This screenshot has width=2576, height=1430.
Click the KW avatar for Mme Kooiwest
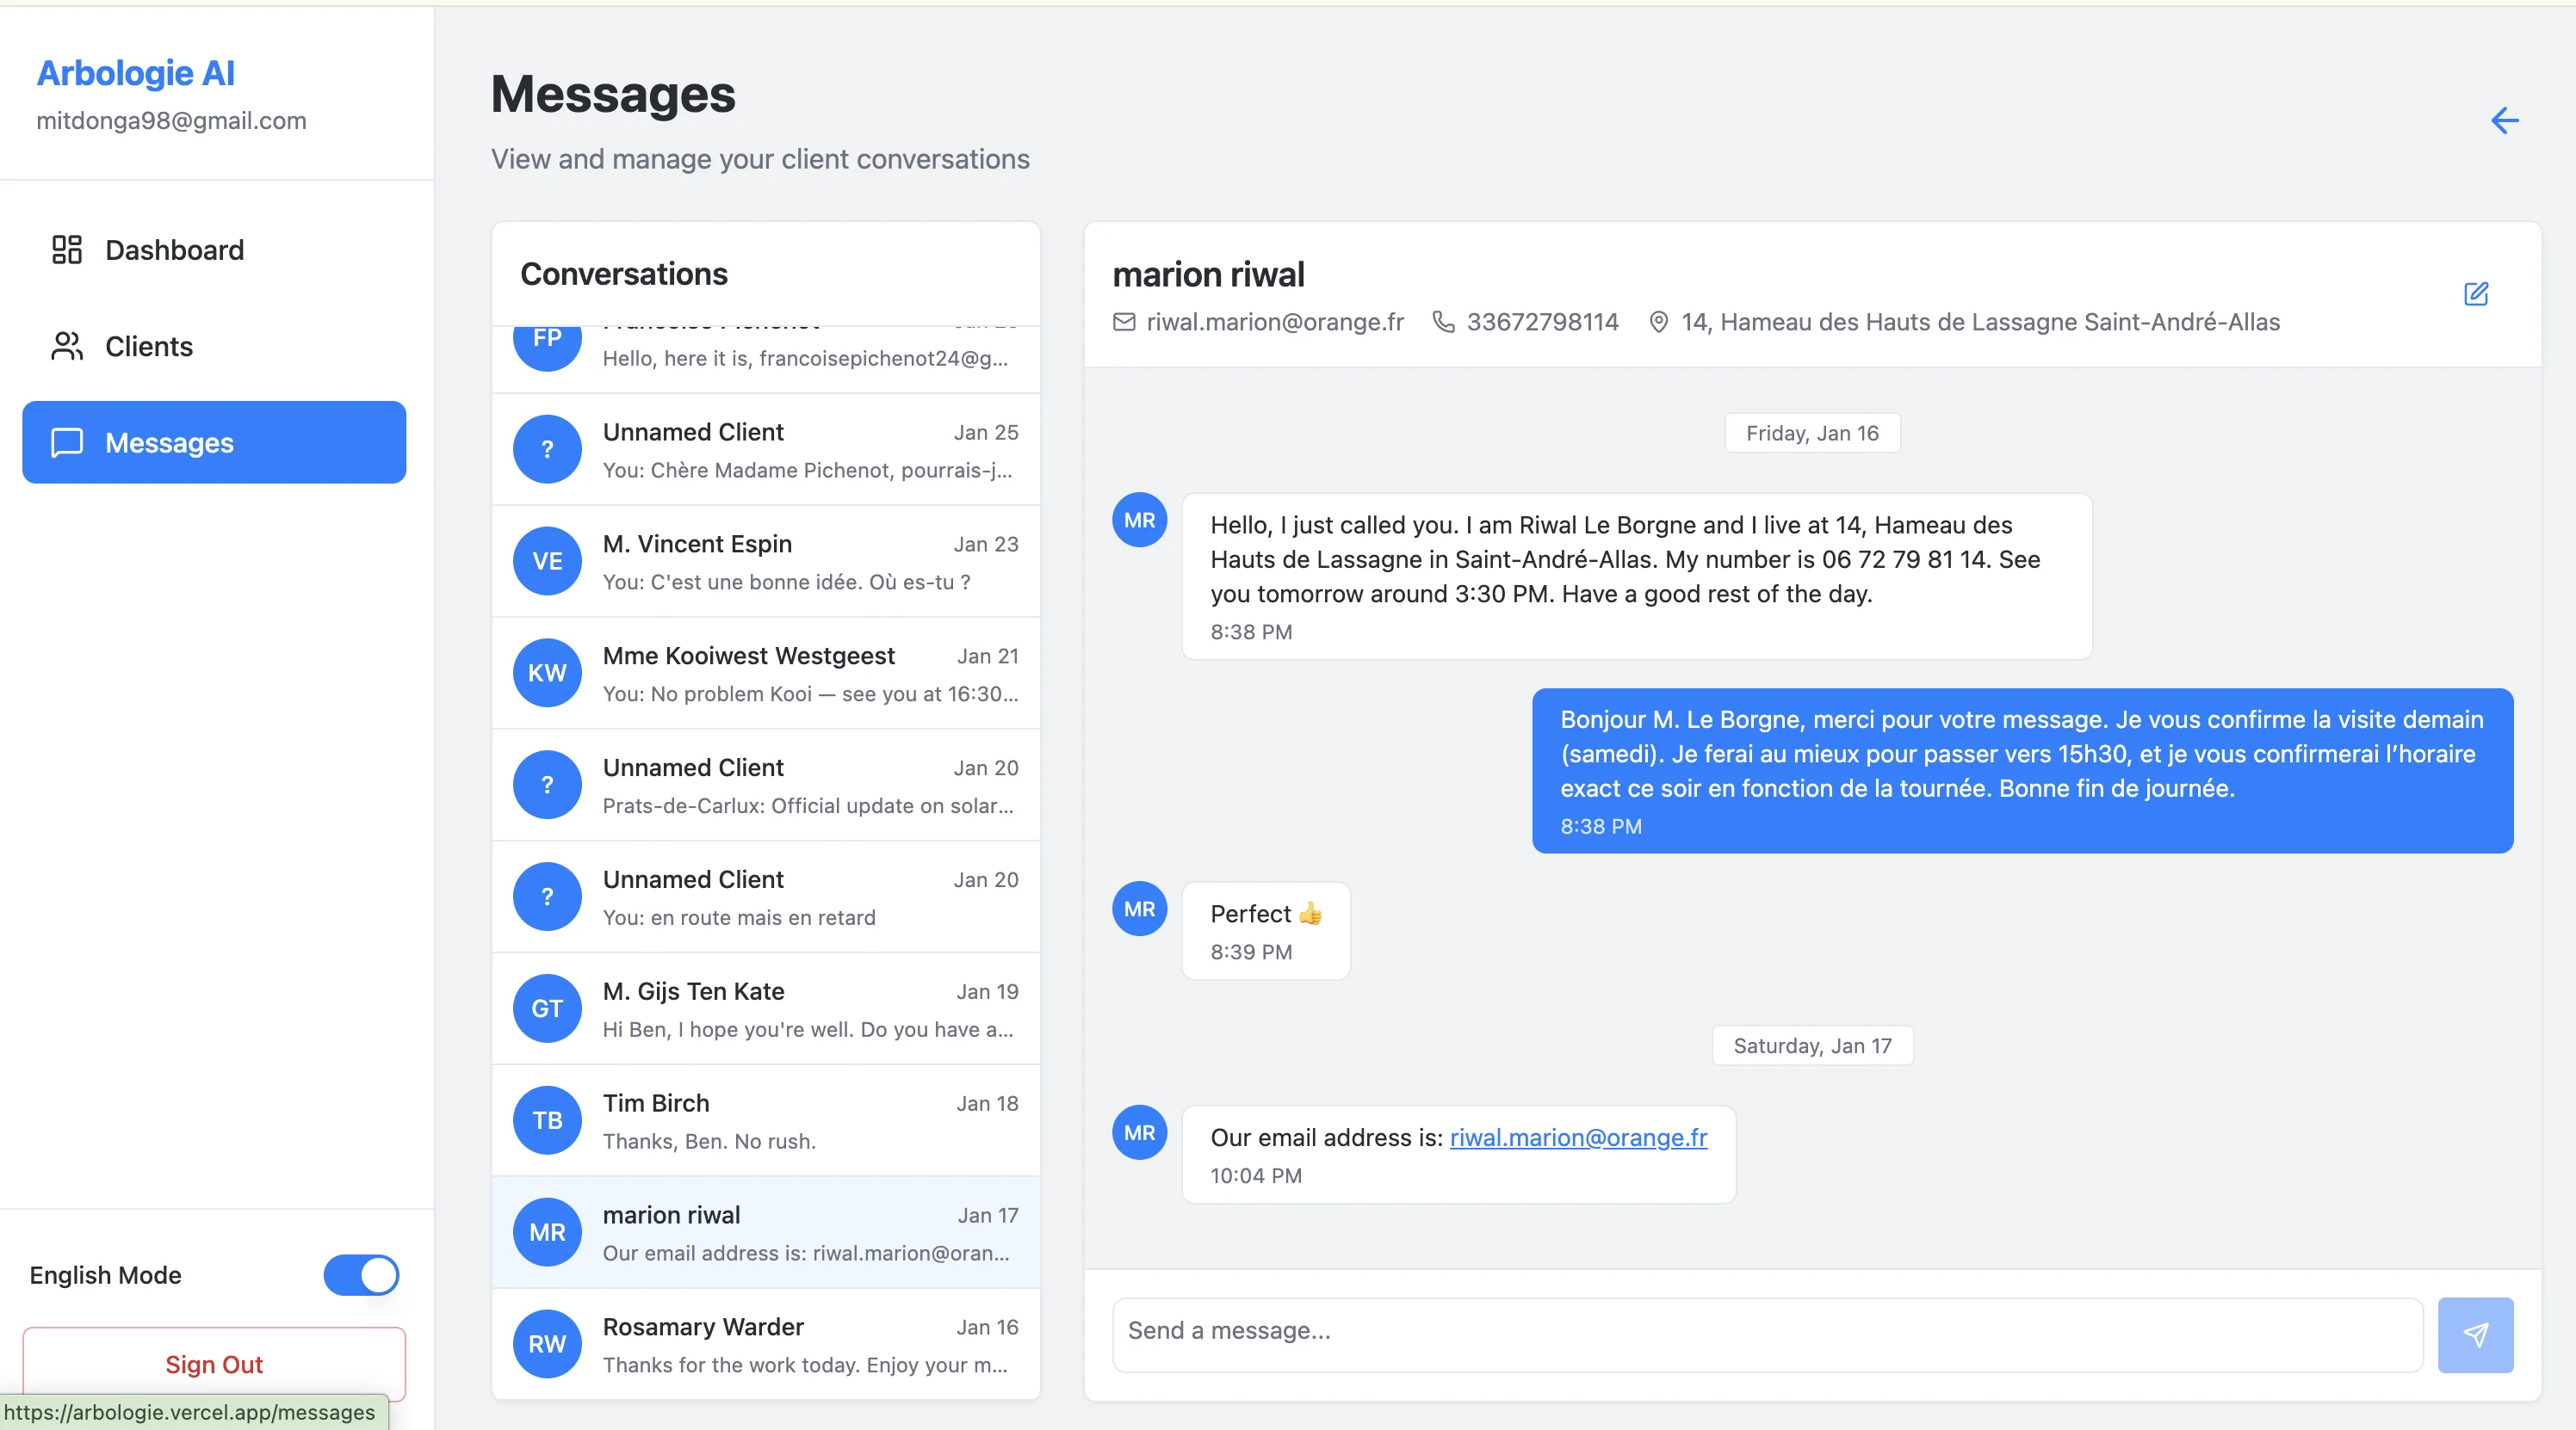pos(547,674)
